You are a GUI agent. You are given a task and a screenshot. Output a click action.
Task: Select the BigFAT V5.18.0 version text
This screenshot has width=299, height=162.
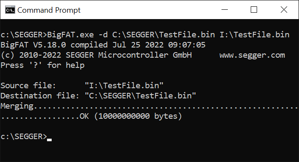[x=33, y=45]
